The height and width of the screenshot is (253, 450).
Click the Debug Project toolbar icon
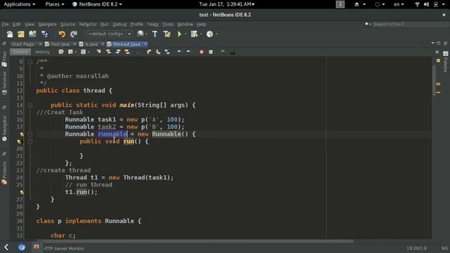coord(194,34)
